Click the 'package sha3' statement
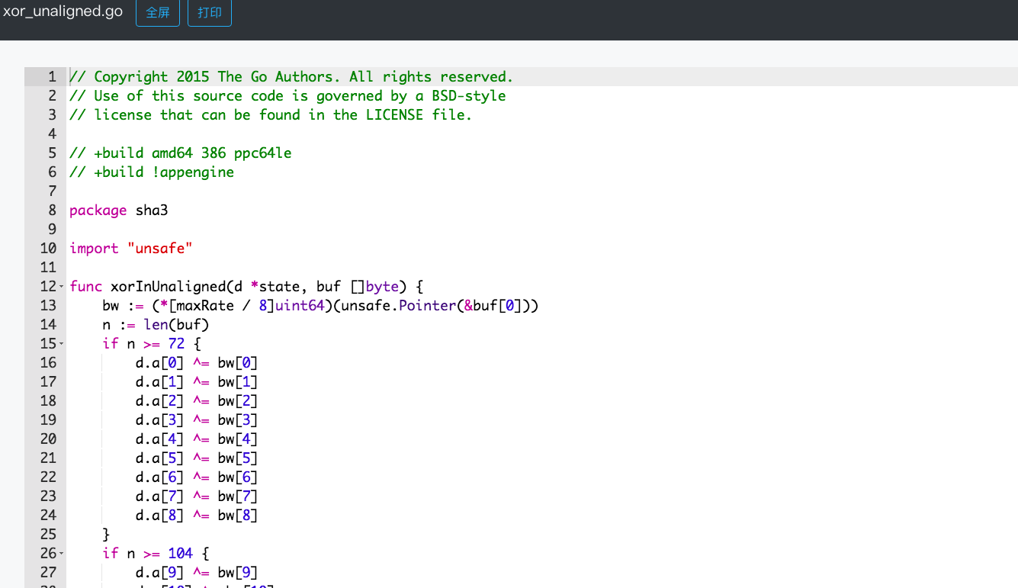The image size is (1018, 588). (x=118, y=210)
